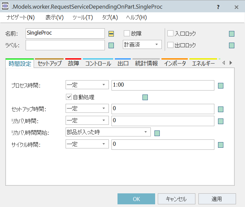
Task: Open the ツール(T) menu
Action: [83, 17]
